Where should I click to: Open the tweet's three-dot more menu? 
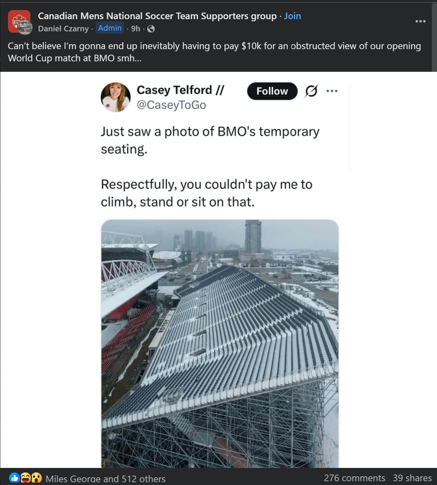[x=332, y=91]
